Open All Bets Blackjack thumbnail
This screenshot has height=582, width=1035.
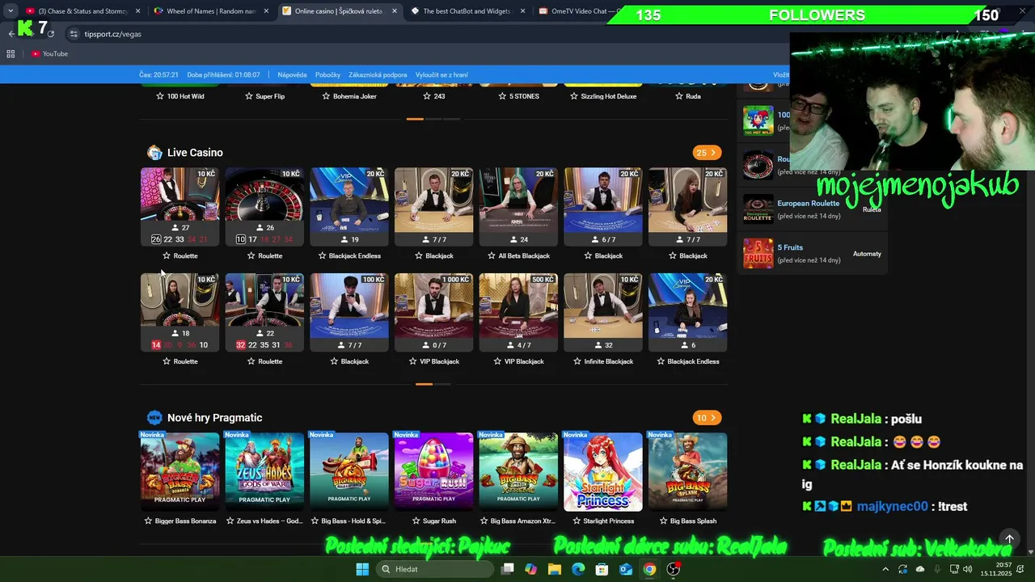click(518, 206)
